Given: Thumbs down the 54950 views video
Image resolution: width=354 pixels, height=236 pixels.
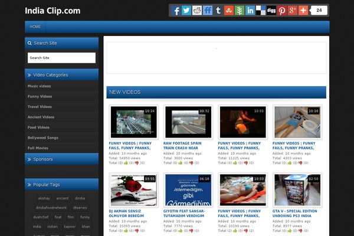Looking at the screenshot, I should click(x=137, y=163).
